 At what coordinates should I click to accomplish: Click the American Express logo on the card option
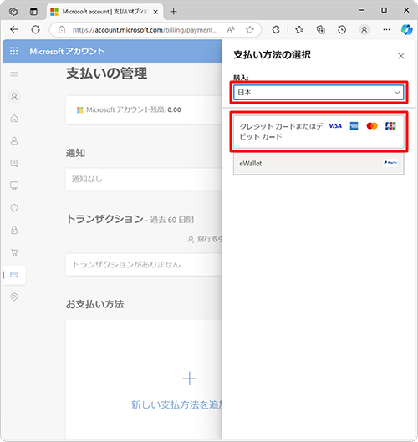click(354, 125)
